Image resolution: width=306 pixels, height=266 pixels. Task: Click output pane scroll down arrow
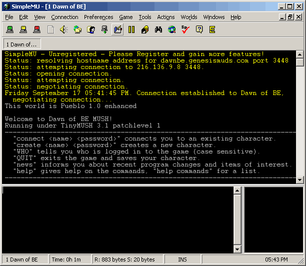pos(299,179)
